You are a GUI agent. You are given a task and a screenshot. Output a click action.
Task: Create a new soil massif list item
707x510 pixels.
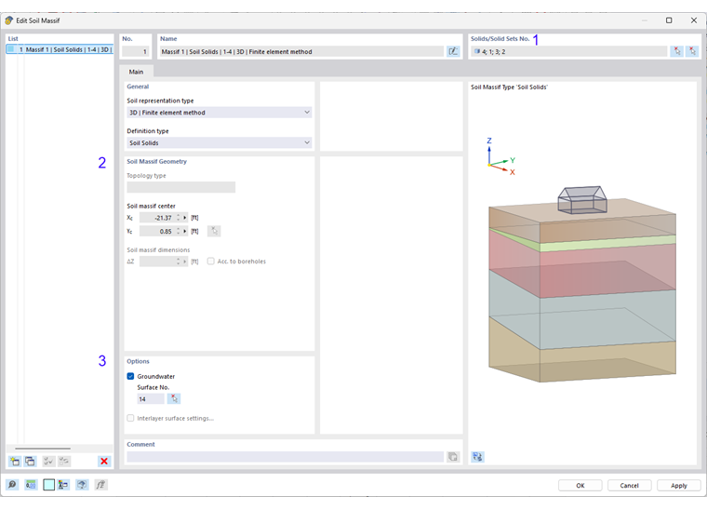click(x=15, y=461)
